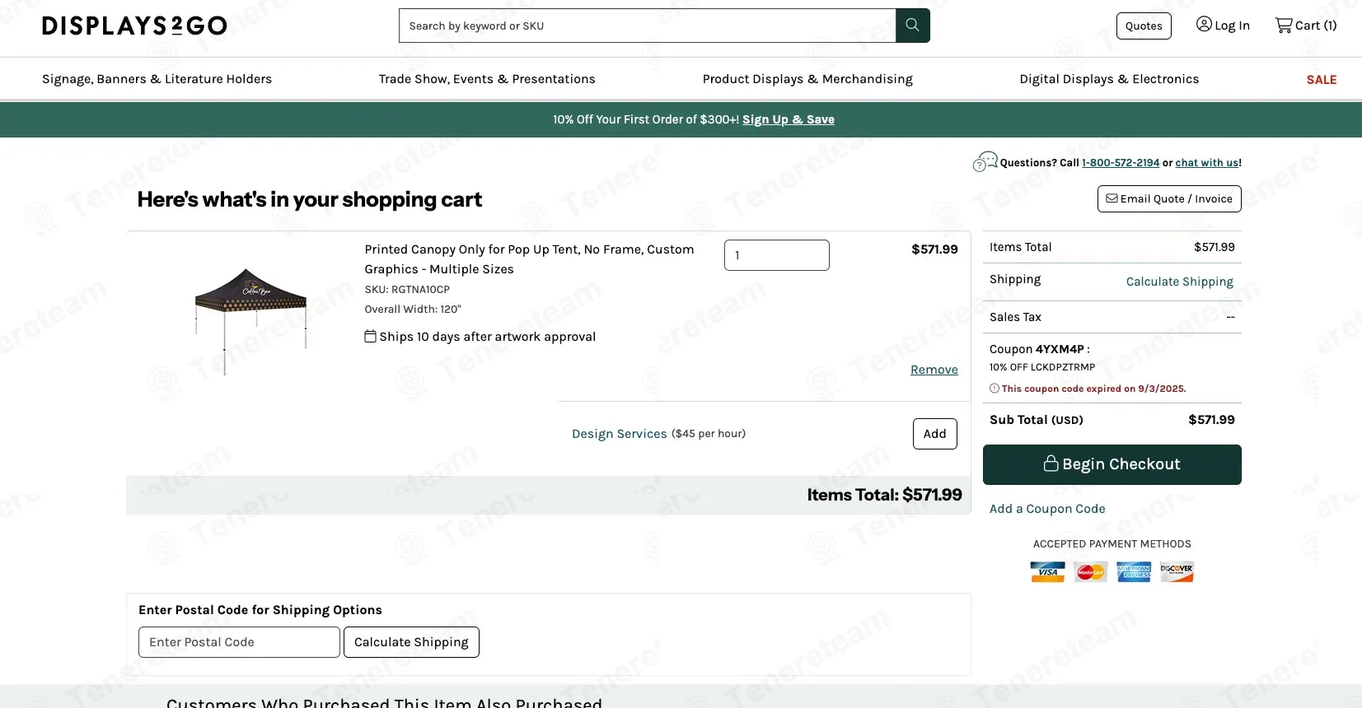Viewport: 1362px width, 708px height.
Task: Click the Log In user icon
Action: [x=1204, y=25]
